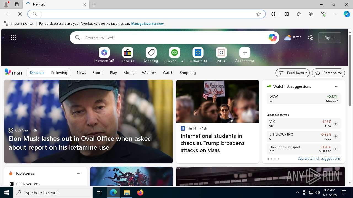Go to second watchlist page dot
The width and height of the screenshot is (353, 198).
[x=271, y=159]
